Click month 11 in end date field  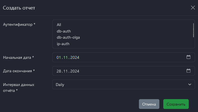coord(65,71)
